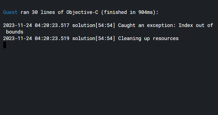Image resolution: width=218 pixels, height=115 pixels.
Task: Click the '904ms' execution time
Action: (146, 12)
